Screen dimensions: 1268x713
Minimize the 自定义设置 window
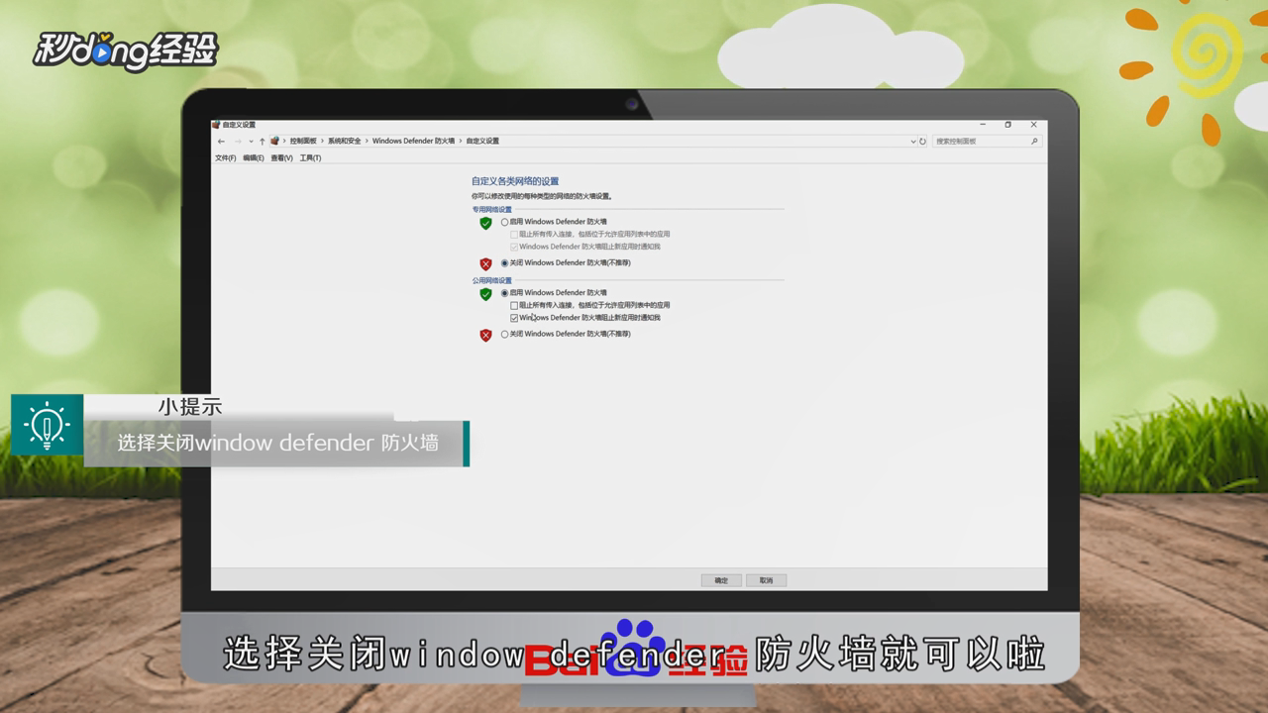[x=983, y=125]
